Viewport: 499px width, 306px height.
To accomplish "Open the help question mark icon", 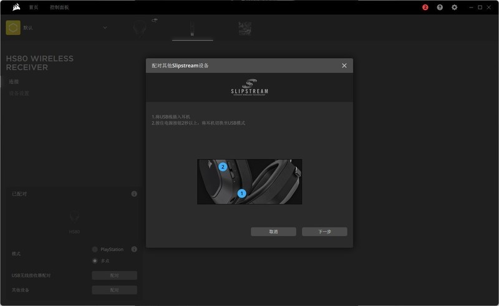I will coord(440,7).
